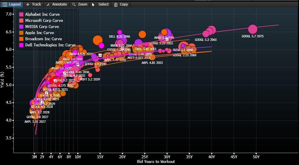This screenshot has height=165, width=299.
Task: Click the Select cursor icon
Action: coord(93,4)
